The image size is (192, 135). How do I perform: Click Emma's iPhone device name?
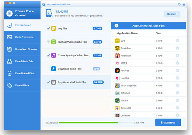pos(25,11)
